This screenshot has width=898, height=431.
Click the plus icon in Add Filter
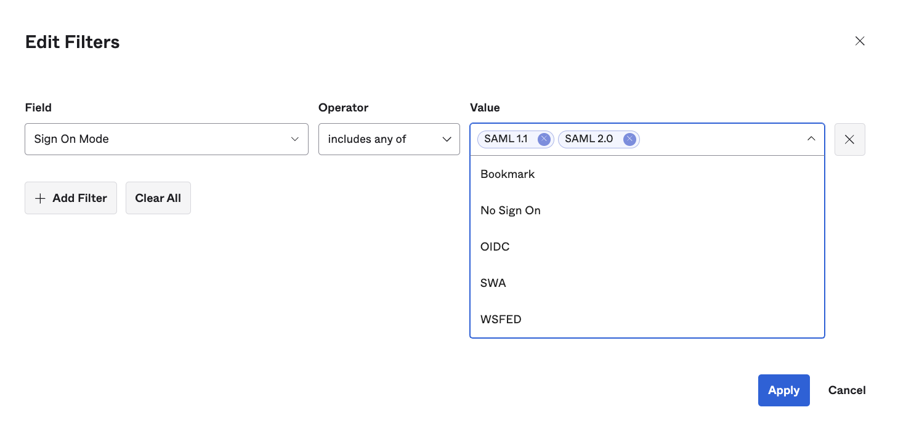coord(40,198)
